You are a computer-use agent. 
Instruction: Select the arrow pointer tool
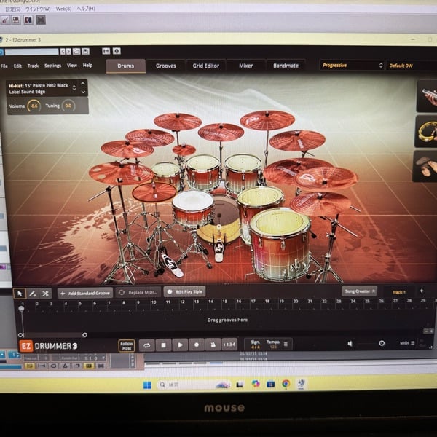pos(20,293)
